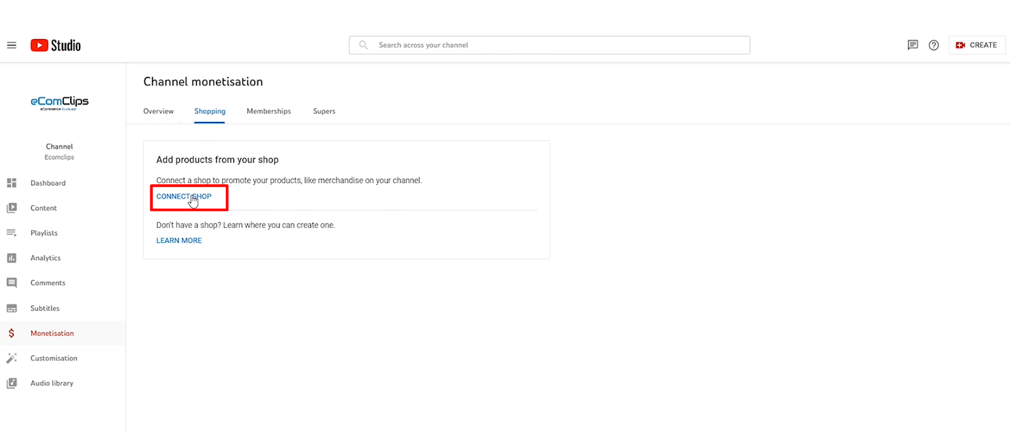Switch to the Overview tab

coord(158,111)
